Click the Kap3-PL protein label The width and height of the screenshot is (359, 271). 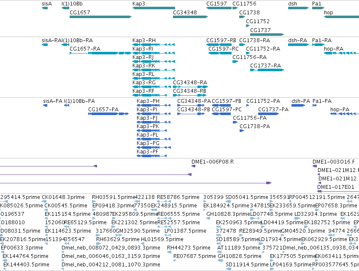click(x=148, y=135)
